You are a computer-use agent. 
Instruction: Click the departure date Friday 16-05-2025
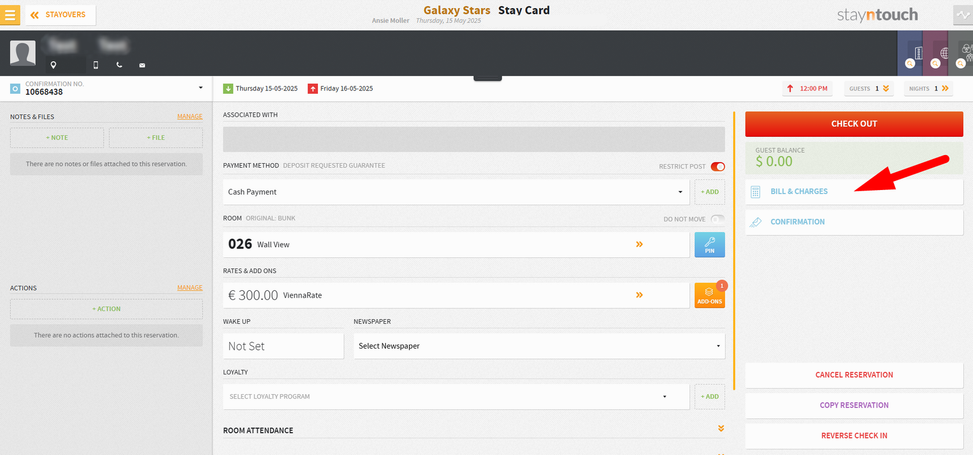tap(340, 89)
